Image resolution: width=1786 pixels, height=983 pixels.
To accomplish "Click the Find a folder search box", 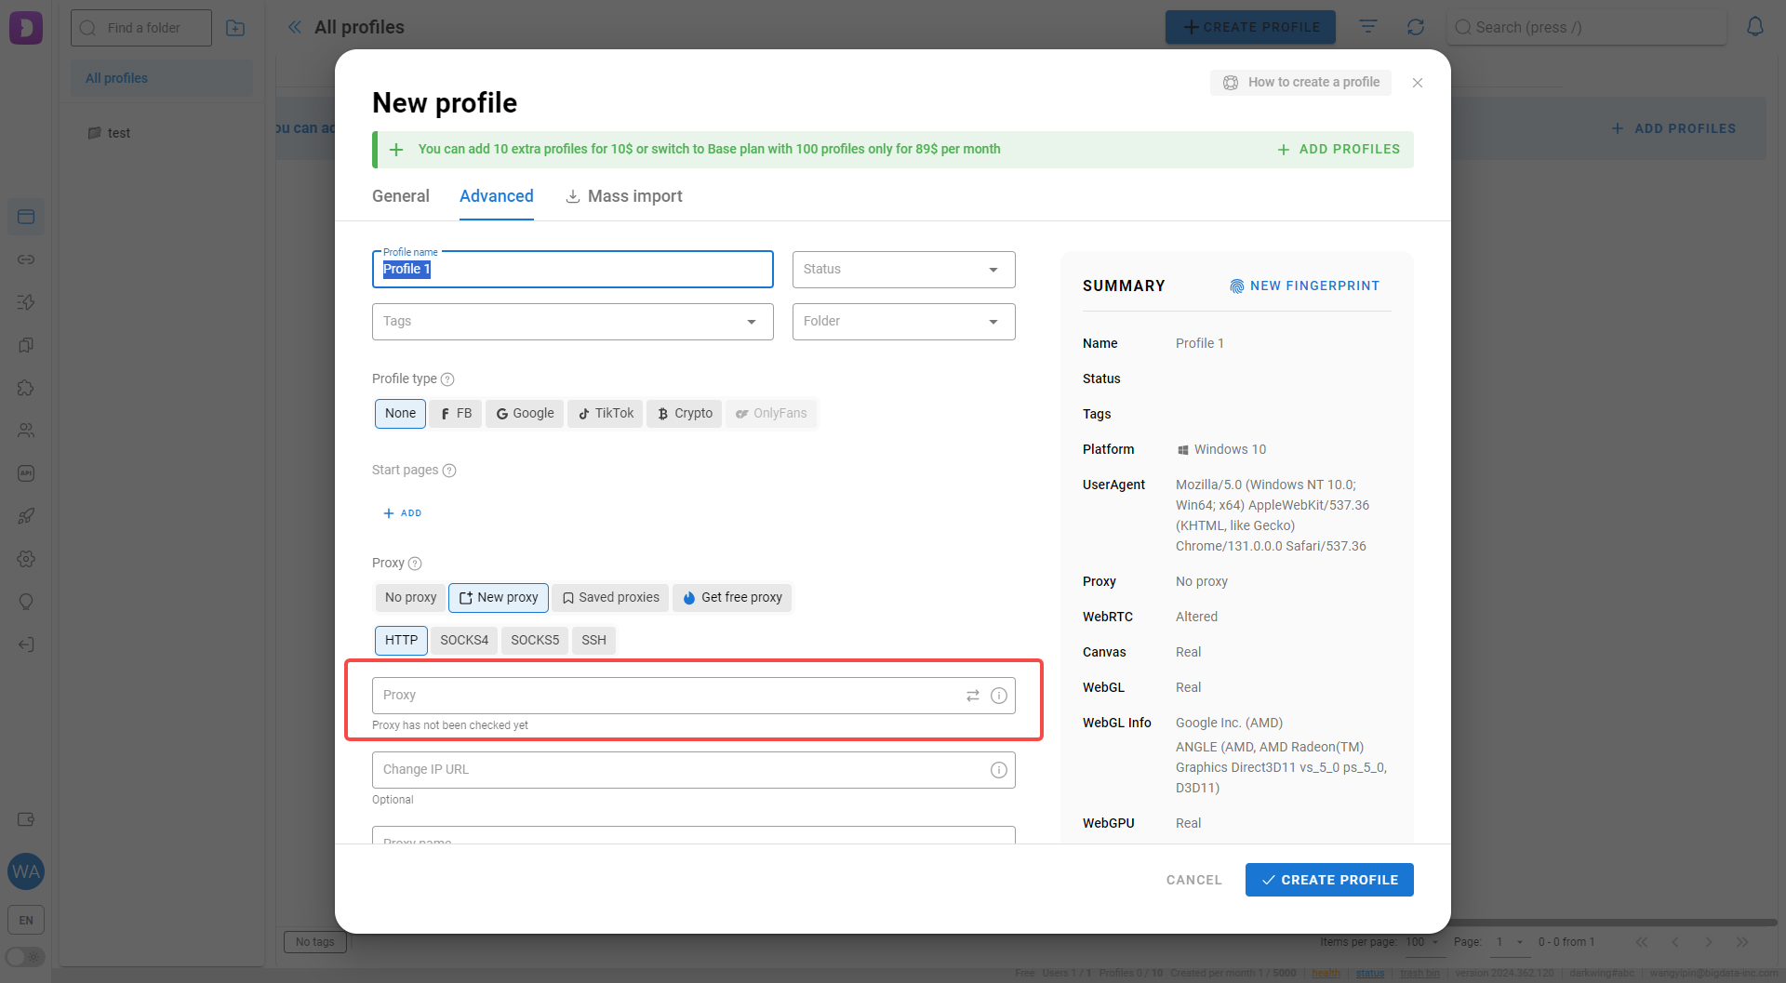I will coord(141,28).
